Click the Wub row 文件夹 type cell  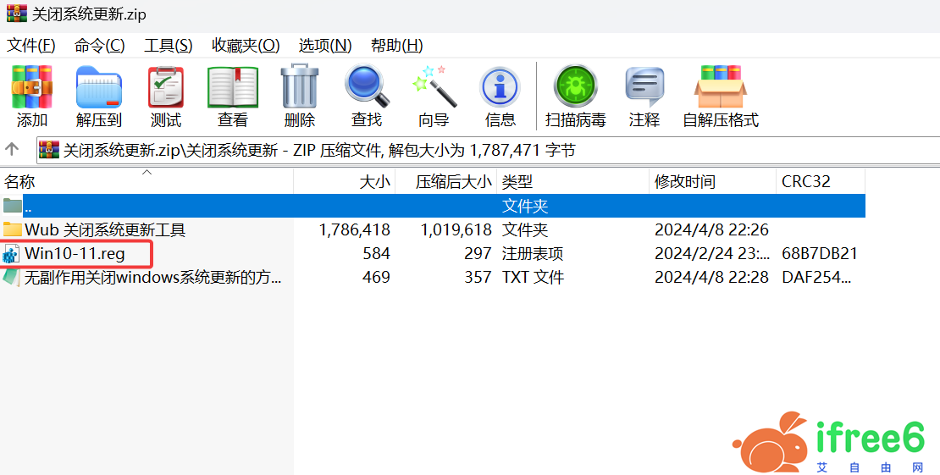click(524, 229)
